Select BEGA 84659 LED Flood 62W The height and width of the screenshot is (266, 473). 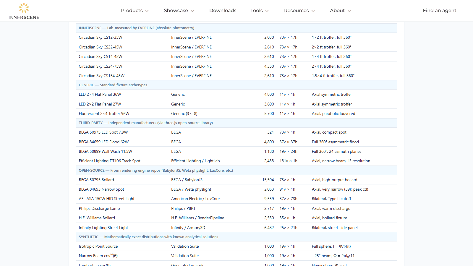104,142
